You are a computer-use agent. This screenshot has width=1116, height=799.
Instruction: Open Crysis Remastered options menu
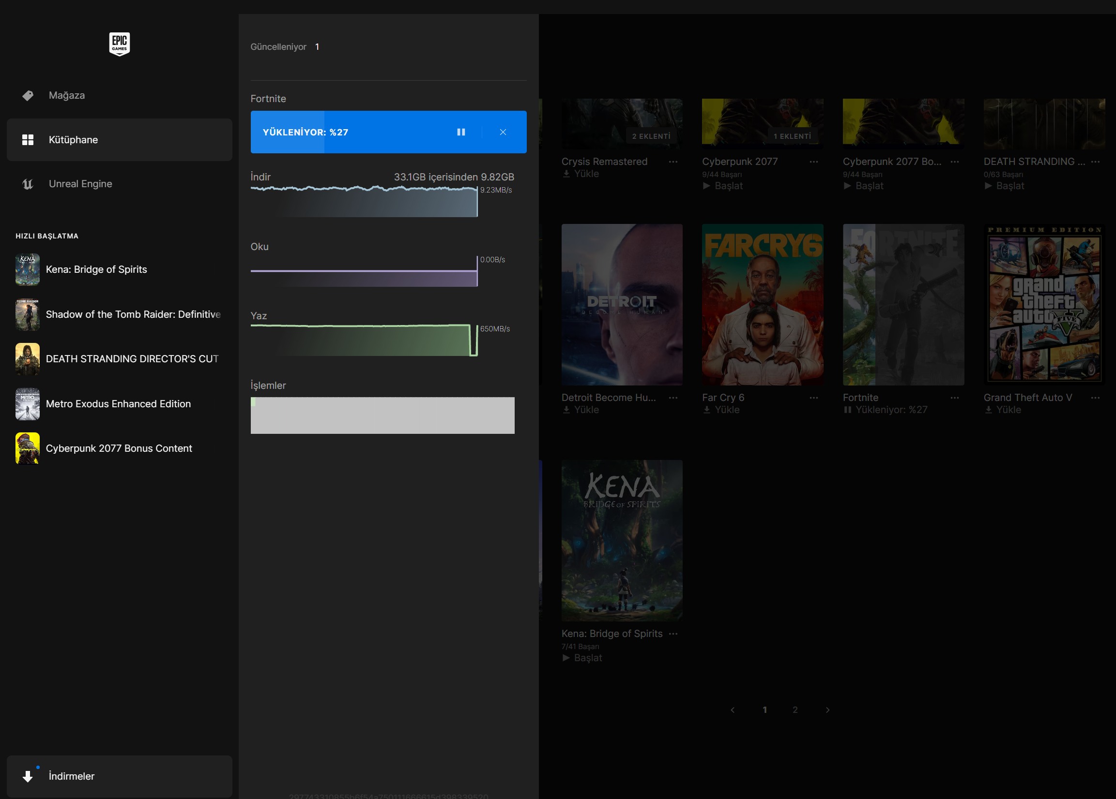(x=673, y=162)
